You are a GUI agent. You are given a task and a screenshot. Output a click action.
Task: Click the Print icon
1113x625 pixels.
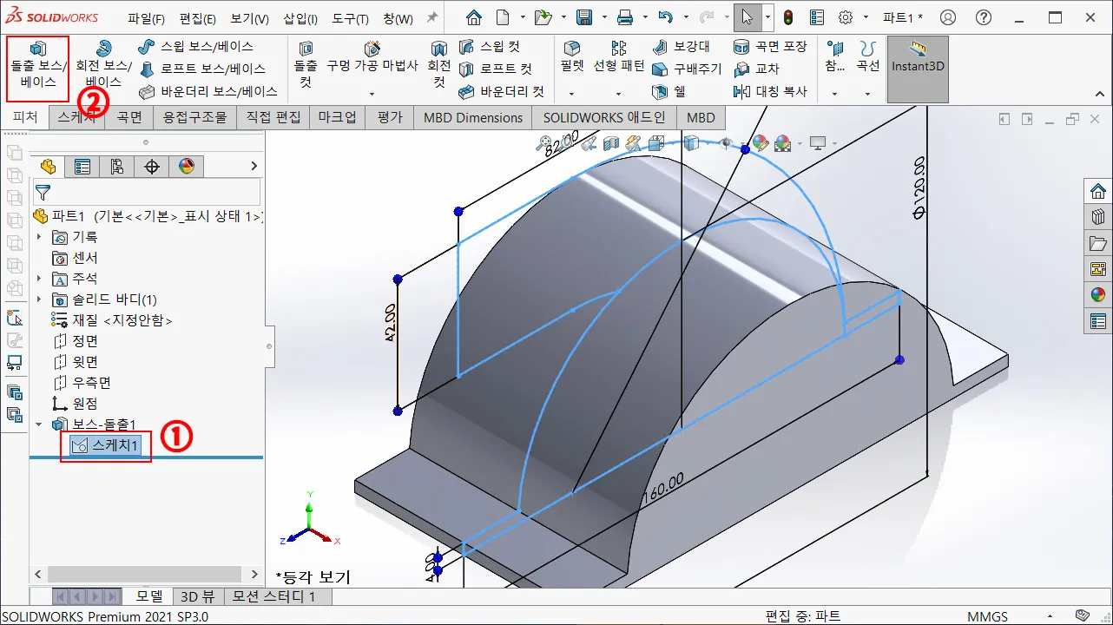tap(624, 17)
